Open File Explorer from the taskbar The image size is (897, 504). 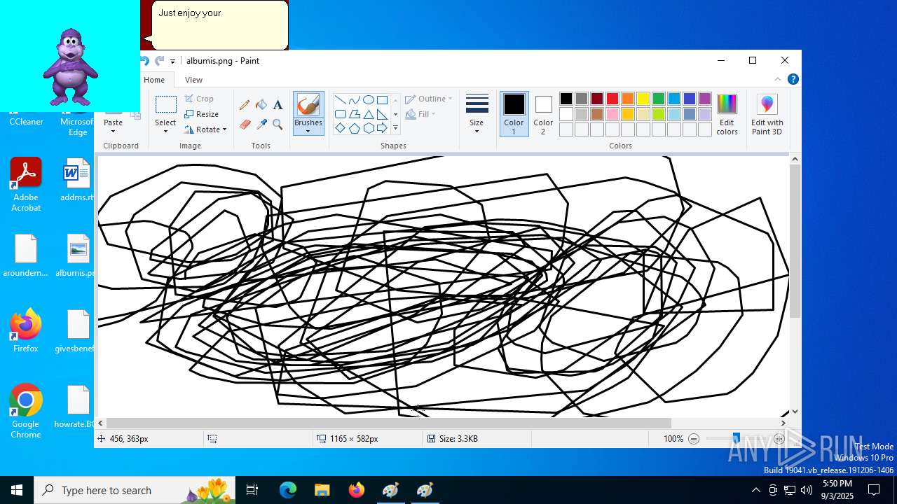point(322,490)
